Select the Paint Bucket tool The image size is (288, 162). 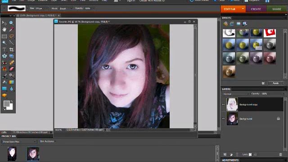point(4,82)
